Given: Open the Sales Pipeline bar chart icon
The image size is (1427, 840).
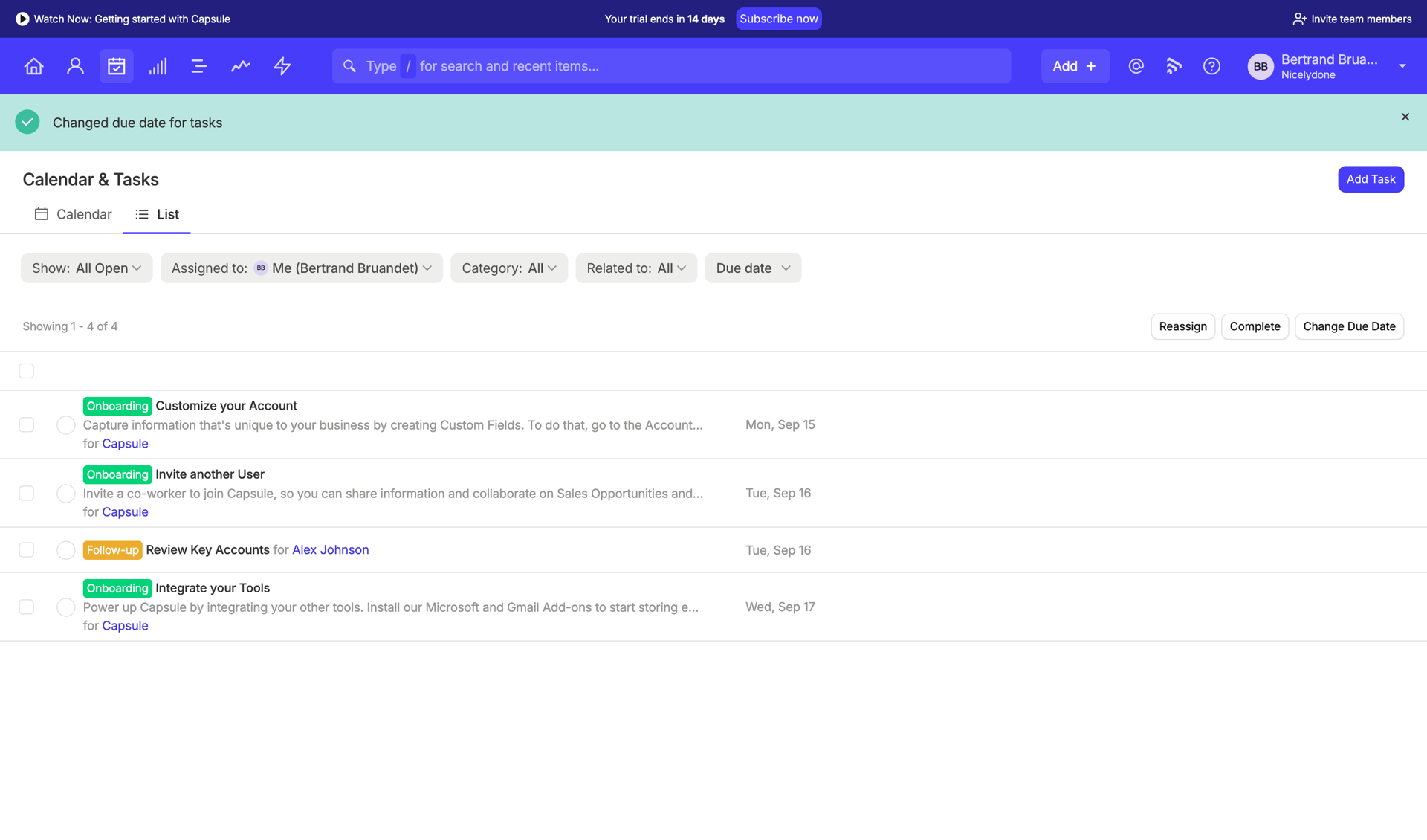Looking at the screenshot, I should coord(158,65).
